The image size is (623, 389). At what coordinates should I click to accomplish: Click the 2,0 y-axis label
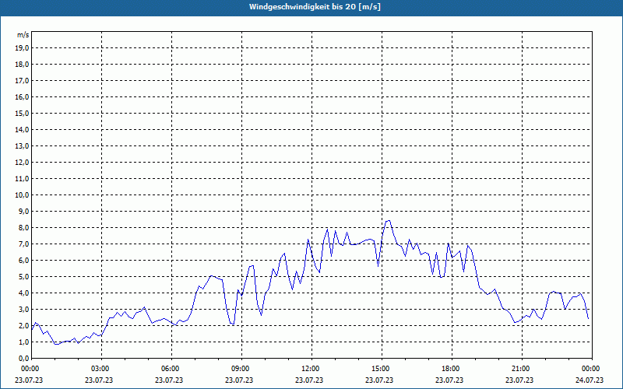click(24, 325)
